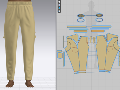Click the t-shirt icon with blue corner badge
The image size is (120, 90).
click(59, 11)
